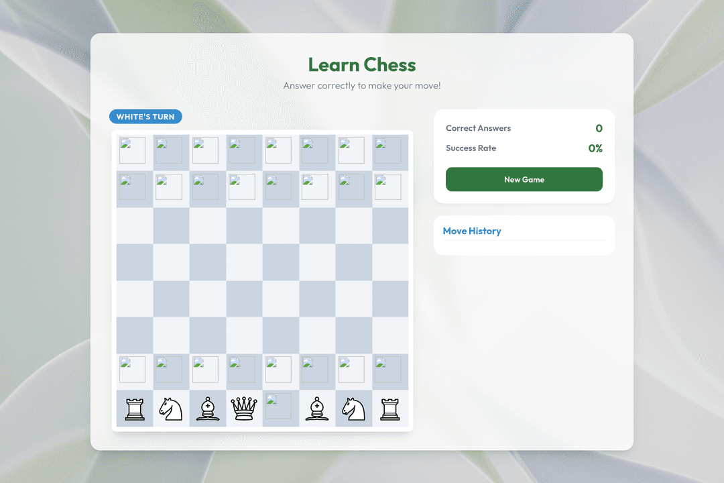The image size is (724, 483).
Task: Click the black pawn placeholder on b7
Action: tap(169, 186)
